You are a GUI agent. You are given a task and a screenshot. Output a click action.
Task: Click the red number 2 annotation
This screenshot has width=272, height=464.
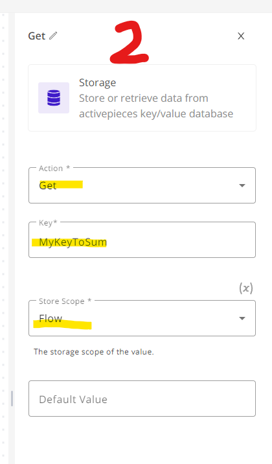click(x=130, y=42)
